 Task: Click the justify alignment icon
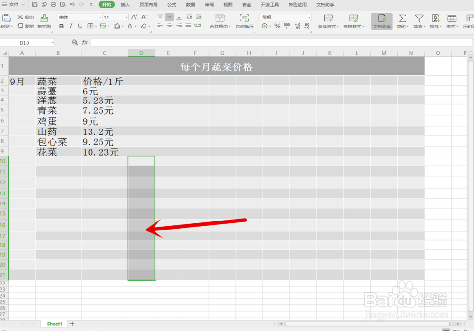188,27
